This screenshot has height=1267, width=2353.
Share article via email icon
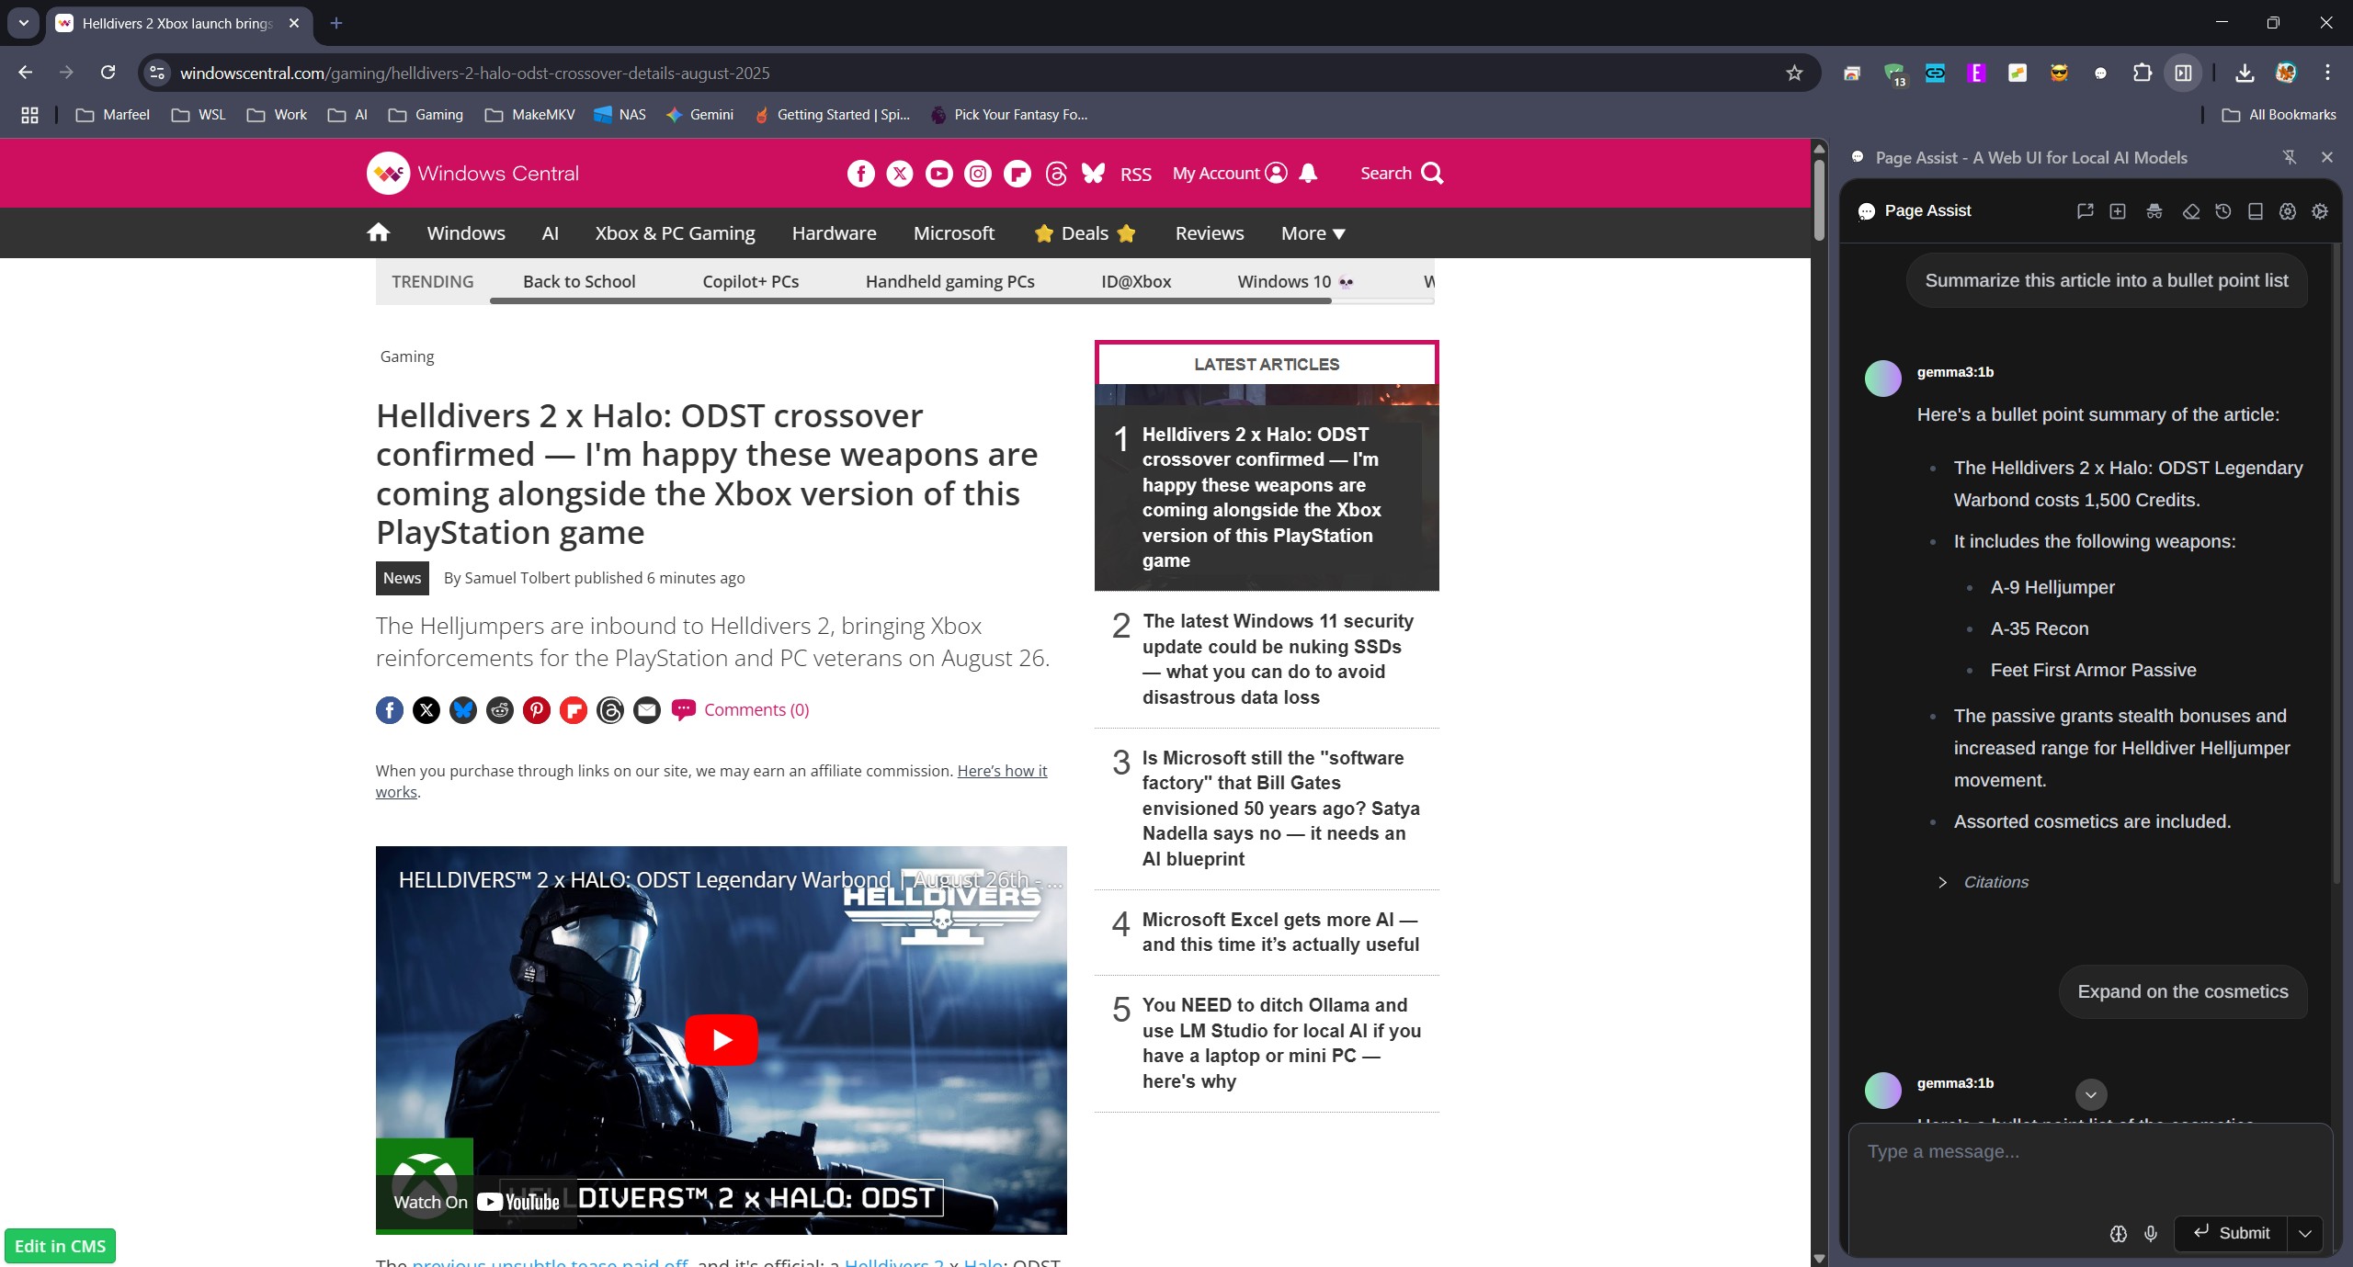click(647, 710)
